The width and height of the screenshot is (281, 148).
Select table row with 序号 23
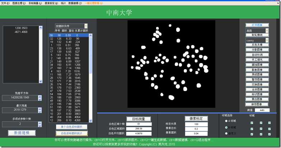coord(69,48)
